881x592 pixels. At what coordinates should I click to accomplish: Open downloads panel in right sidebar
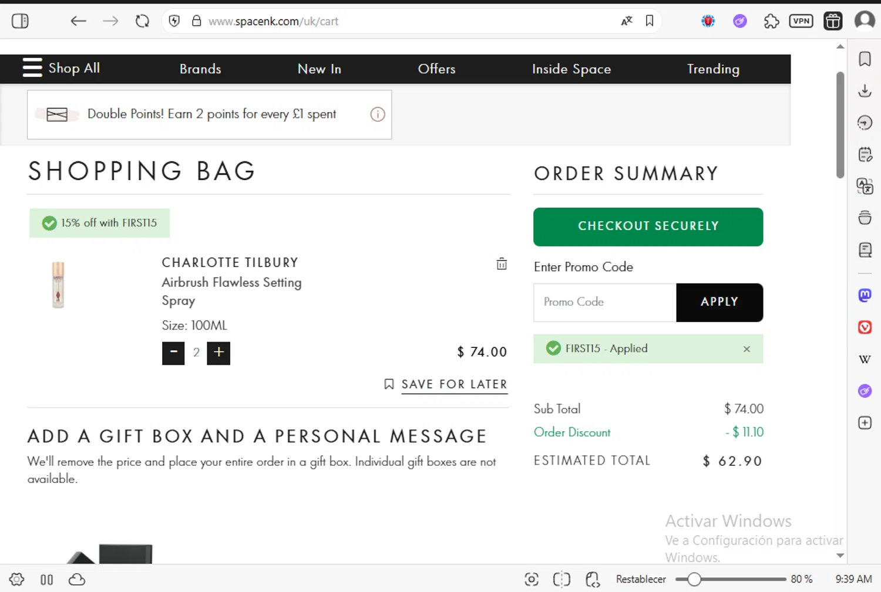[865, 90]
